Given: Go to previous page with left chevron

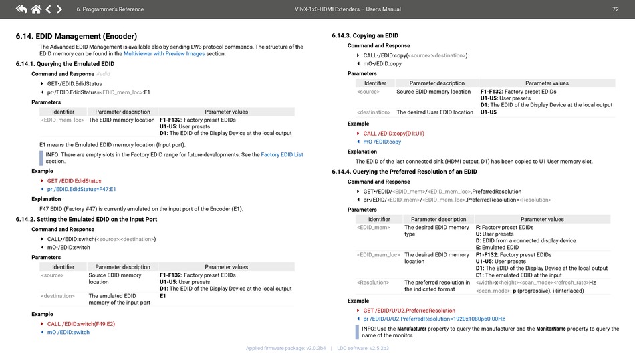Looking at the screenshot, I should [x=49, y=9].
